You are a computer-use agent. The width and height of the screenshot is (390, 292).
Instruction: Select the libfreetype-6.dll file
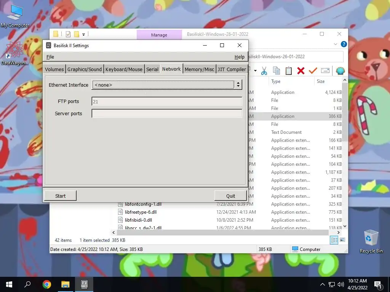click(141, 212)
